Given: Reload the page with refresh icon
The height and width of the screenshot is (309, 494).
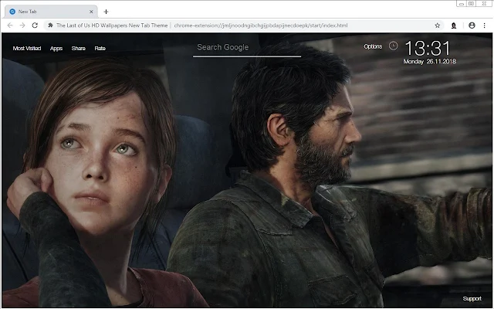Looking at the screenshot, I should click(x=35, y=25).
